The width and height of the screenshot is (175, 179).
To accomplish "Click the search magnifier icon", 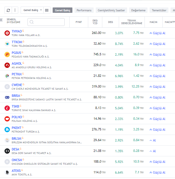I will (31, 22).
